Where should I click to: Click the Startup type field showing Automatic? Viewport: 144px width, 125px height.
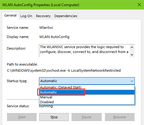(x=87, y=81)
